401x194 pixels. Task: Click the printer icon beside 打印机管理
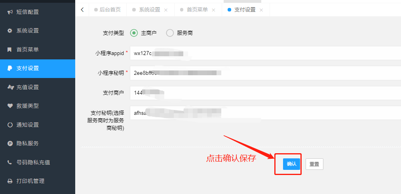(10, 181)
